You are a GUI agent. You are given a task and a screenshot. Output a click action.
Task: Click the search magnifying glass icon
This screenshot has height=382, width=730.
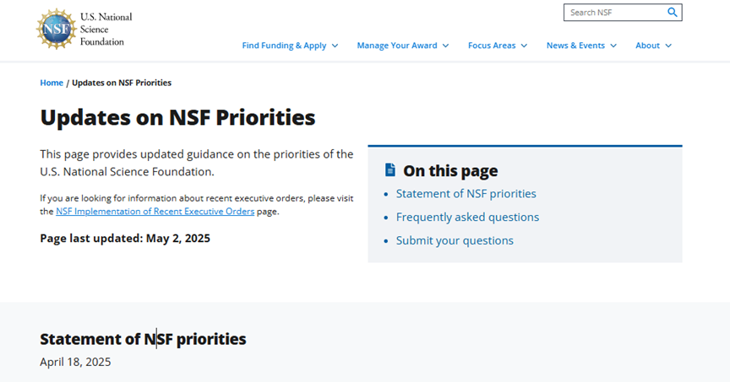pos(673,13)
